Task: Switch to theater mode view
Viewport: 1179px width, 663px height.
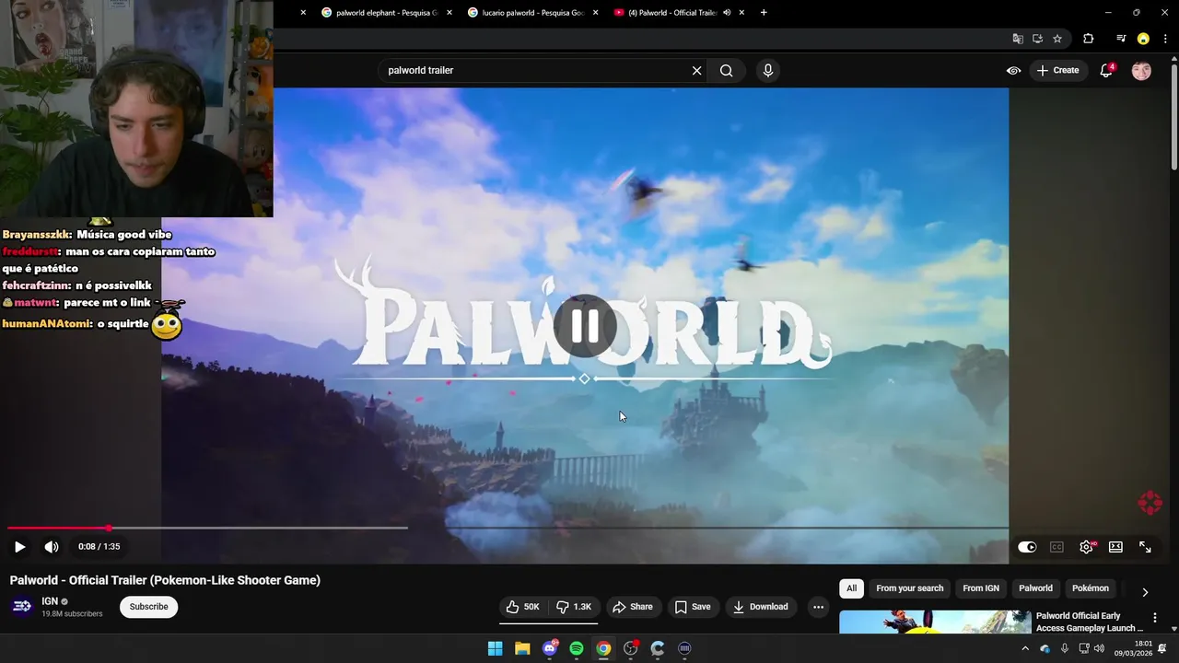Action: tap(1115, 547)
